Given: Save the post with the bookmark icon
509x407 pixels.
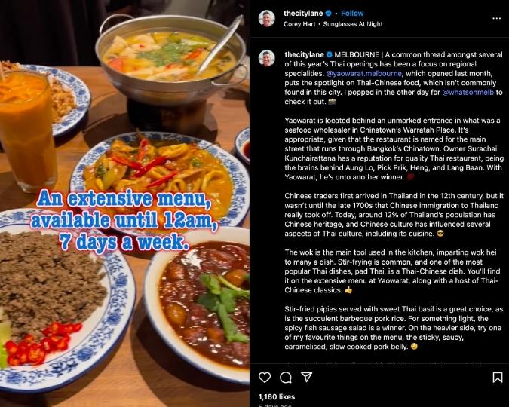Looking at the screenshot, I should click(498, 377).
